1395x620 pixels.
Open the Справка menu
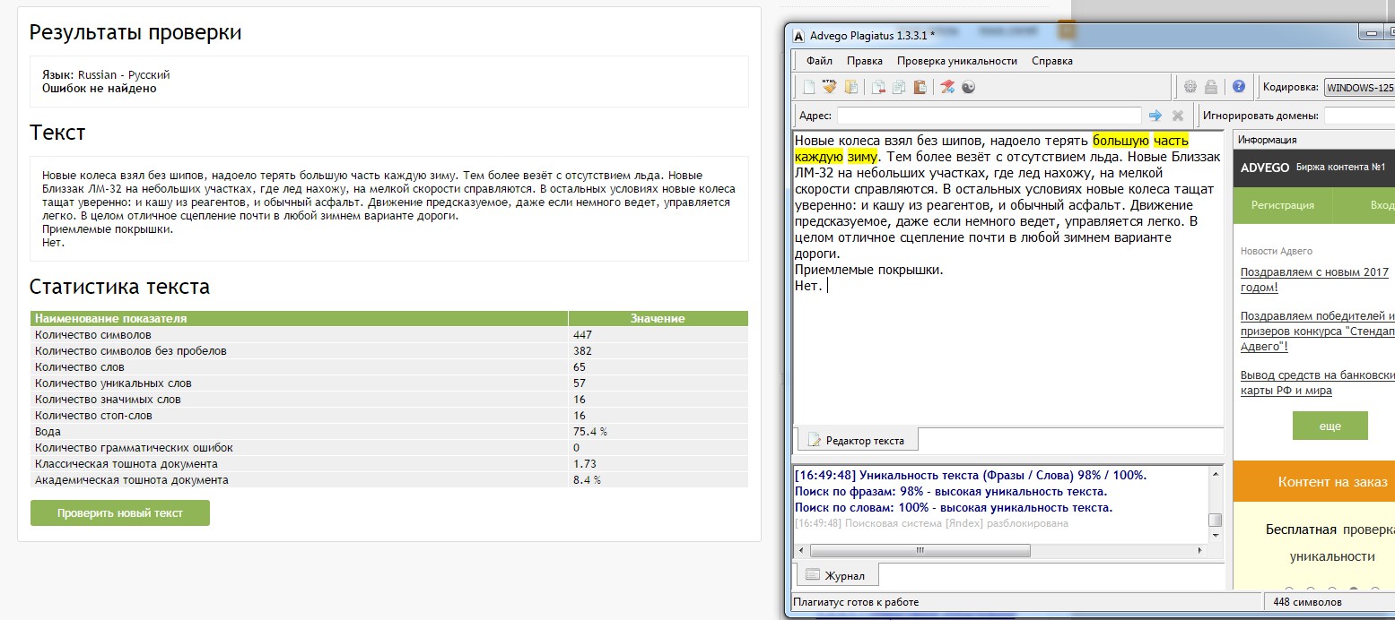1052,61
